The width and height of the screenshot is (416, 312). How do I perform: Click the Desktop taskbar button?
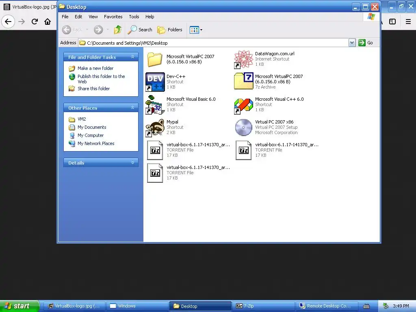coord(200,306)
